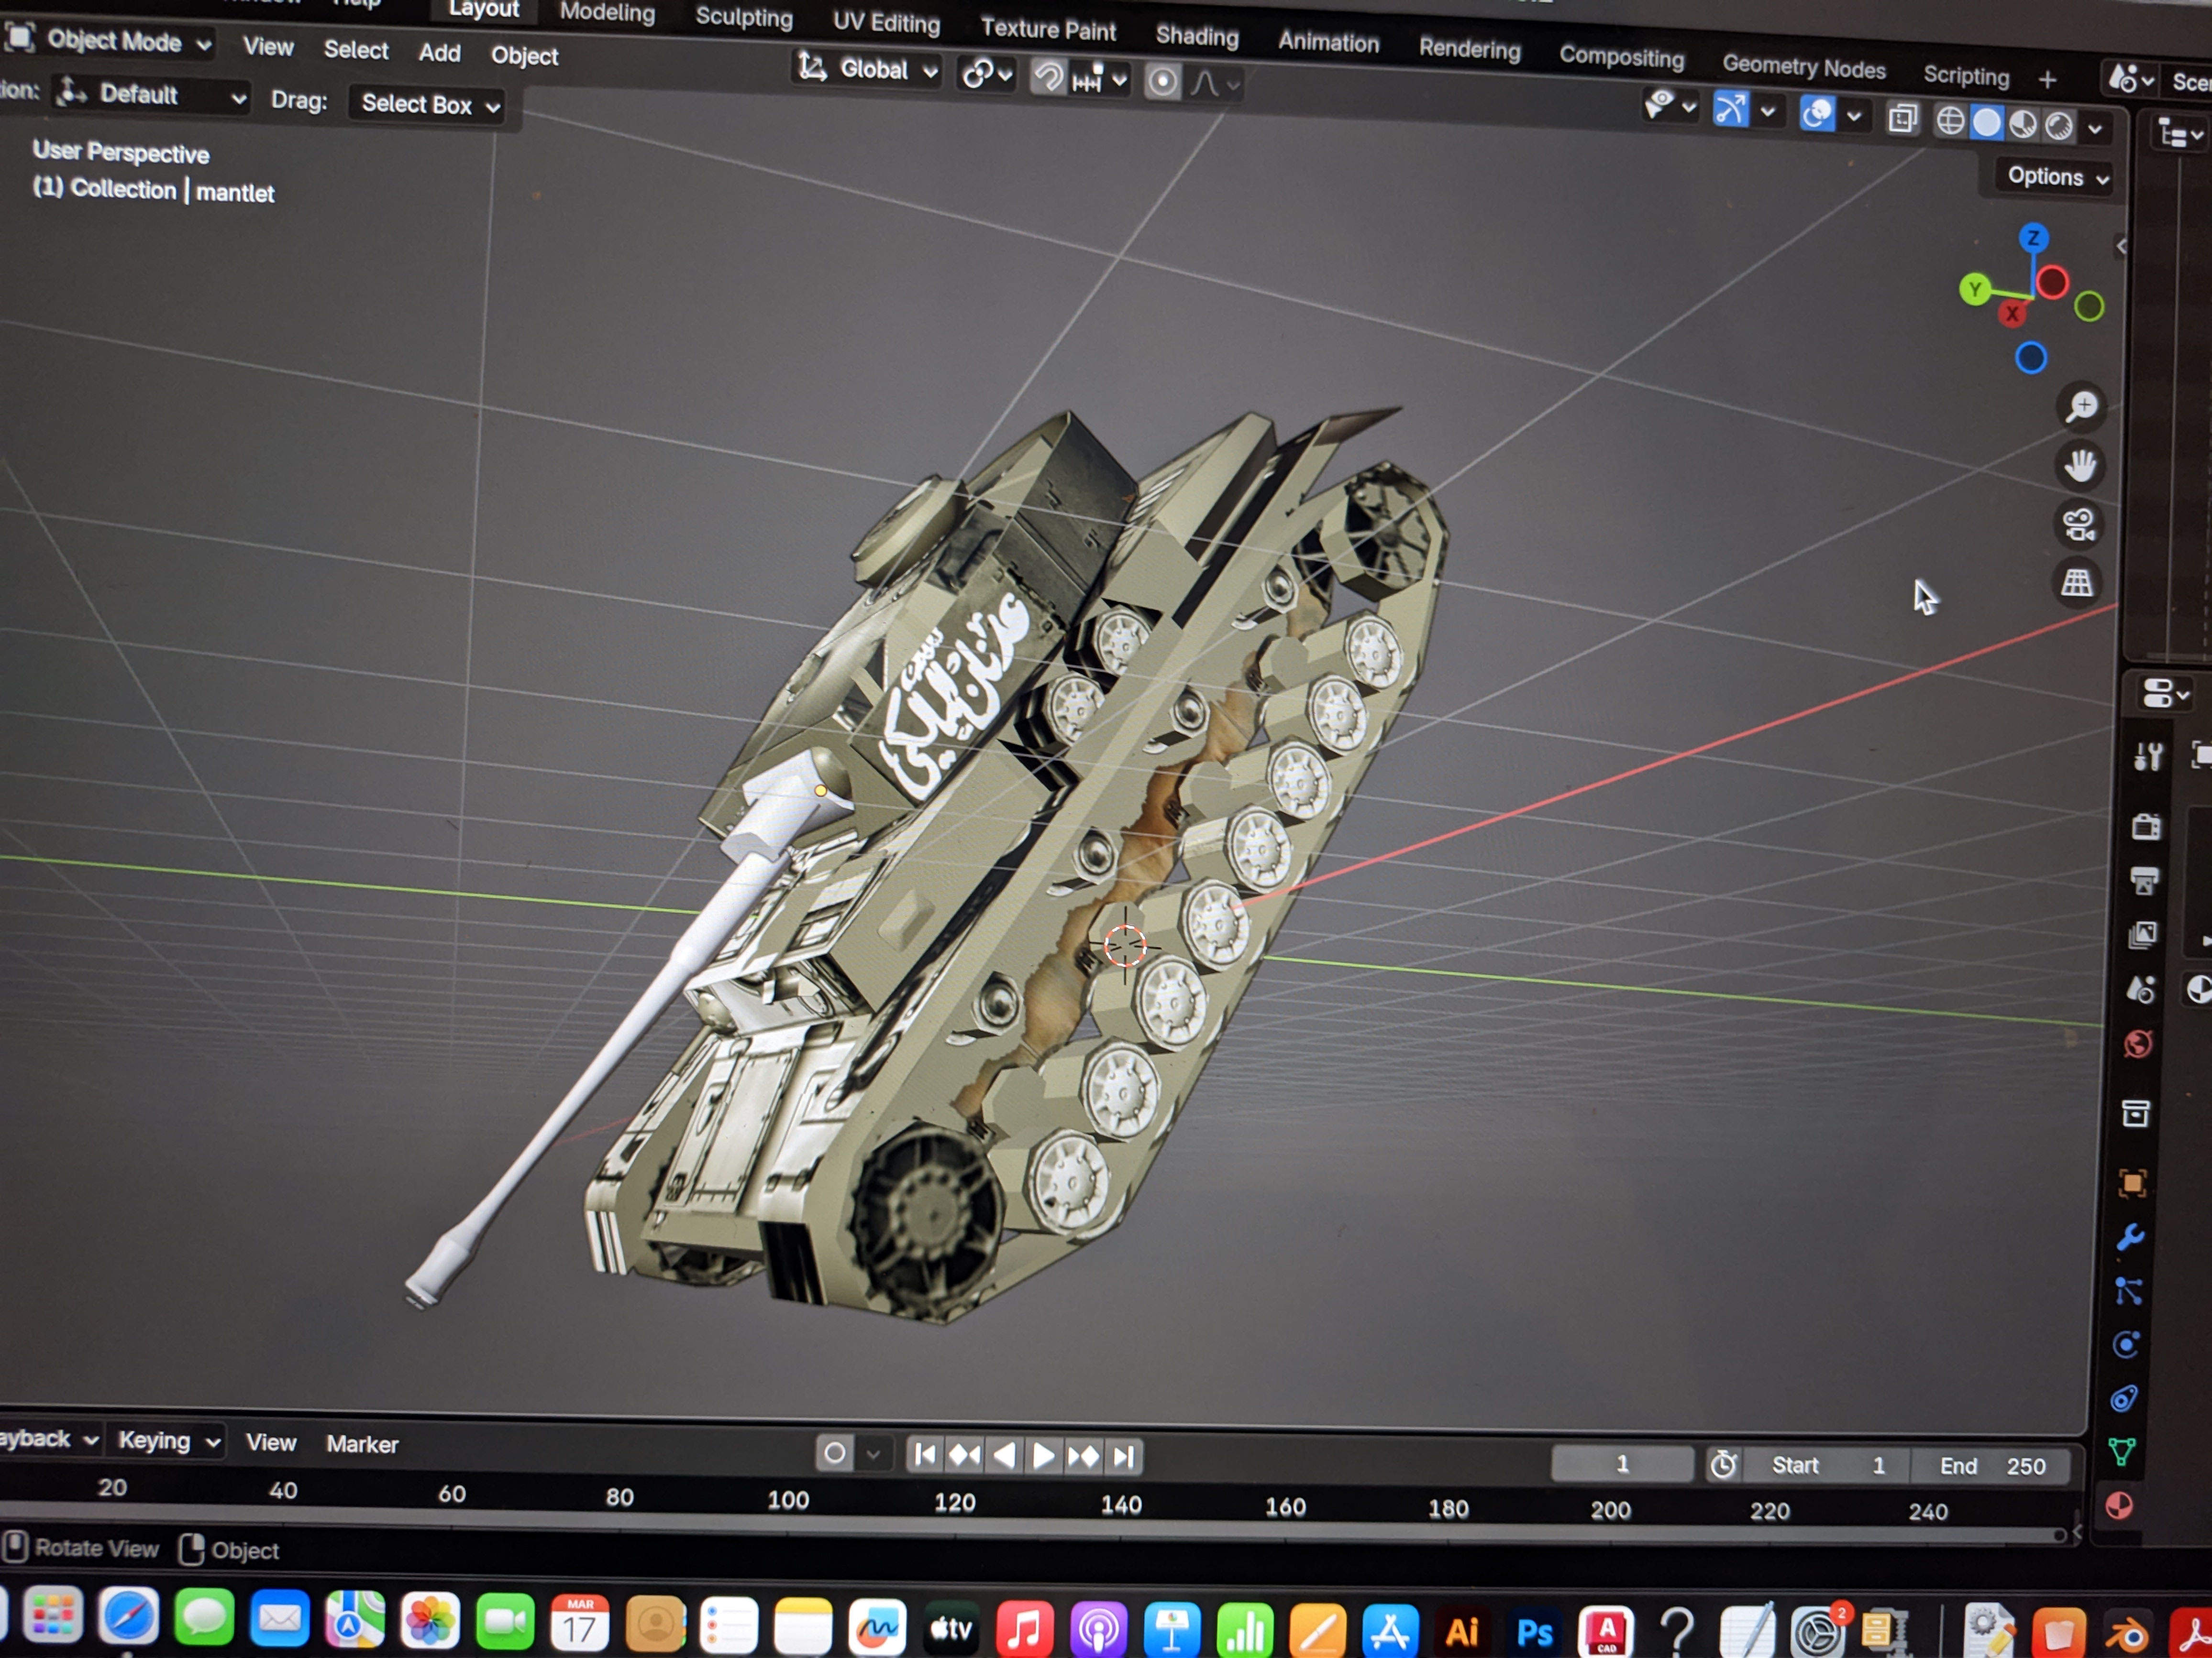Switch to the Modeling workspace tab
Viewport: 2212px width, 1658px height.
tap(607, 12)
